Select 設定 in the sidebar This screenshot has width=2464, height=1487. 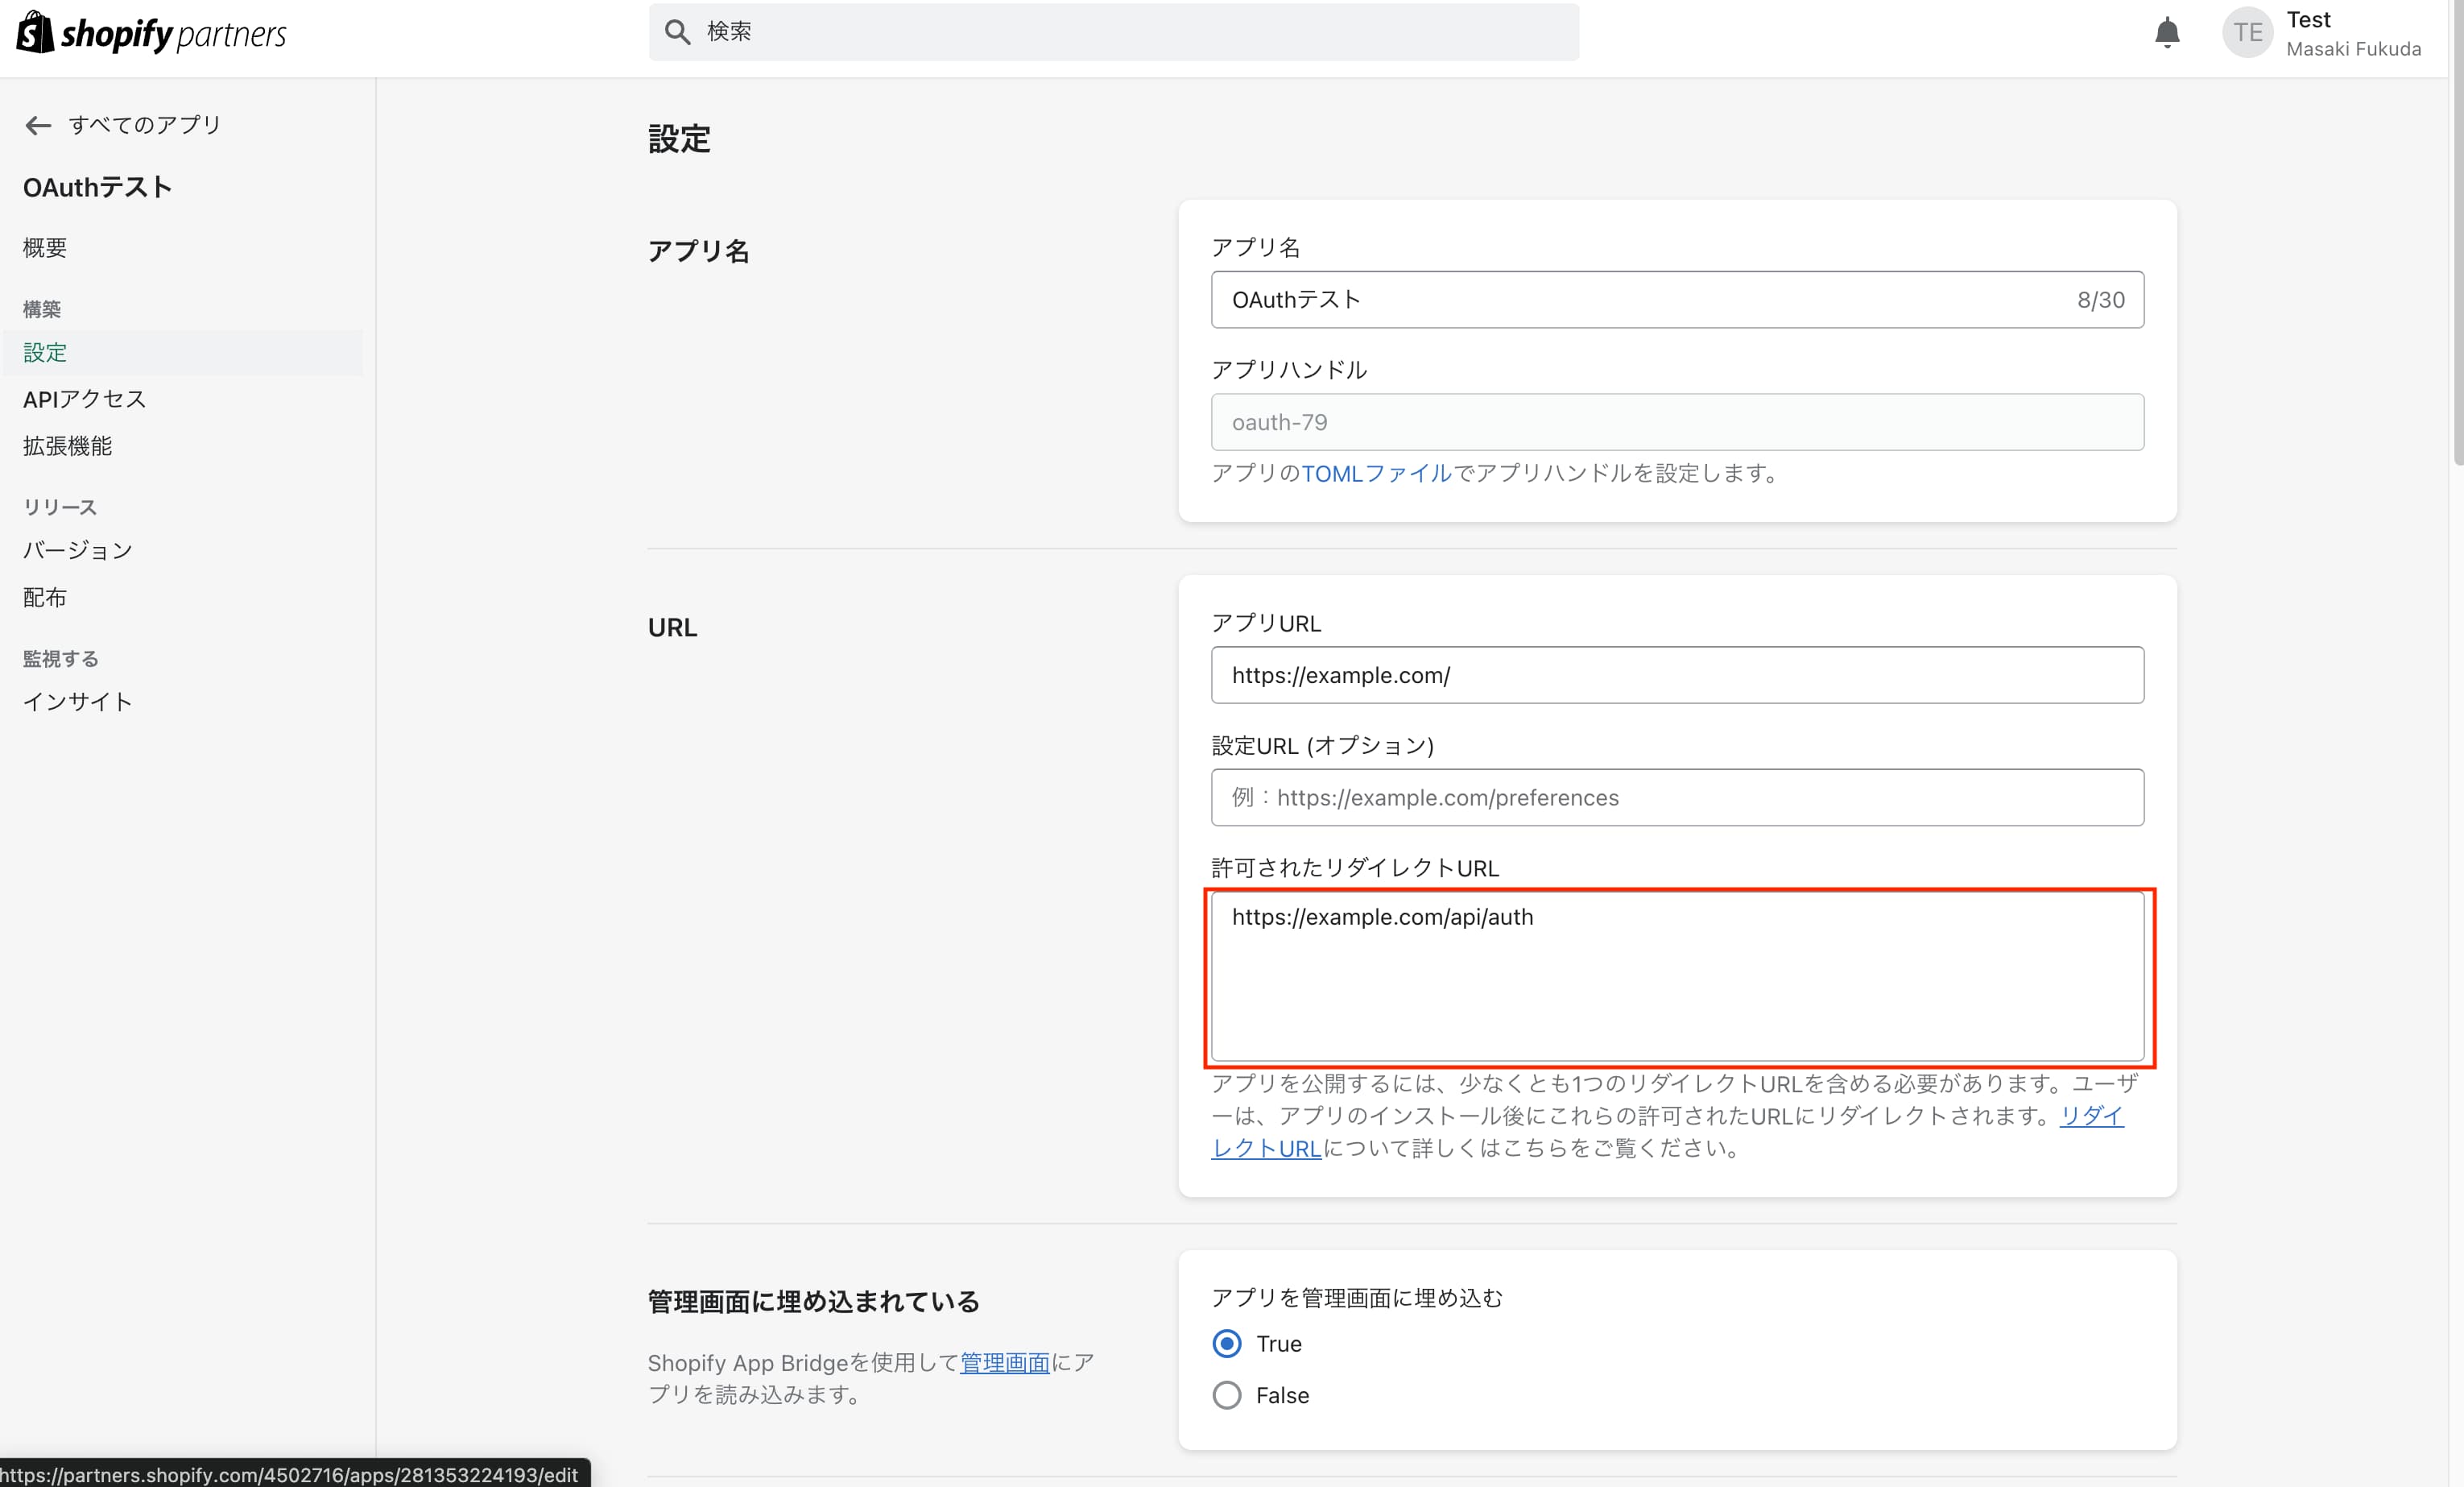coord(183,352)
